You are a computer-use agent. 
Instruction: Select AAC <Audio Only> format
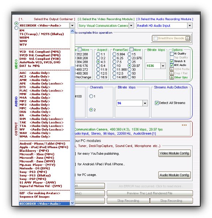tap(45, 73)
